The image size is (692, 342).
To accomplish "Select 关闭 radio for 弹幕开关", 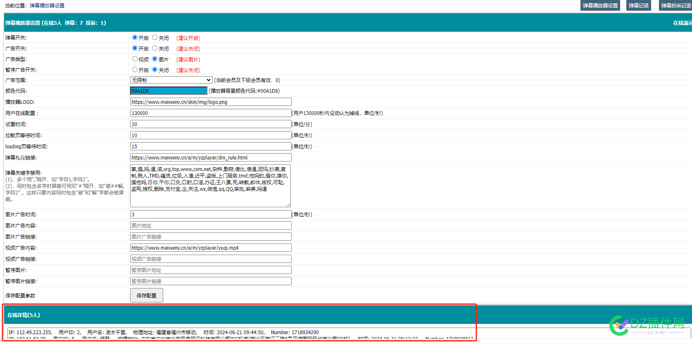I will coord(155,37).
